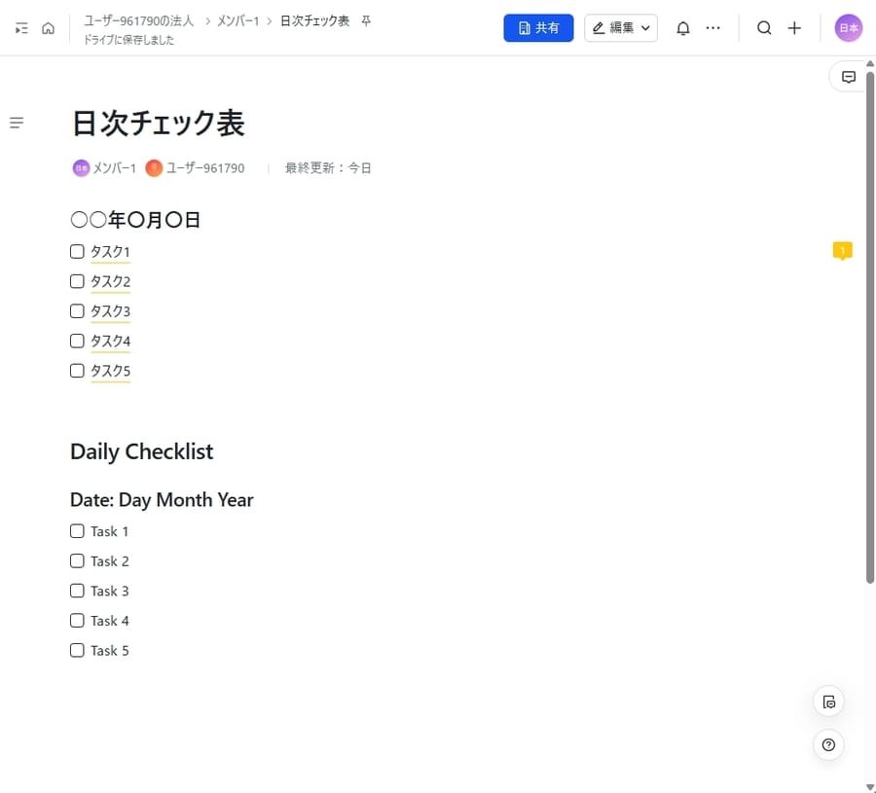The image size is (876, 793).
Task: Click the search magnifier icon
Action: (765, 27)
